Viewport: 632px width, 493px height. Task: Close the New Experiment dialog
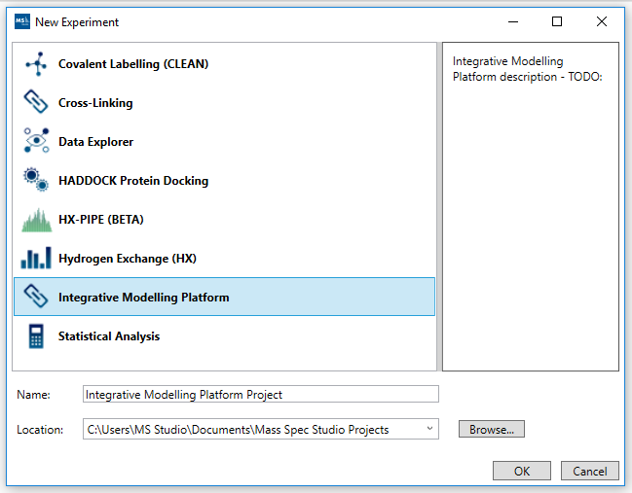point(602,21)
